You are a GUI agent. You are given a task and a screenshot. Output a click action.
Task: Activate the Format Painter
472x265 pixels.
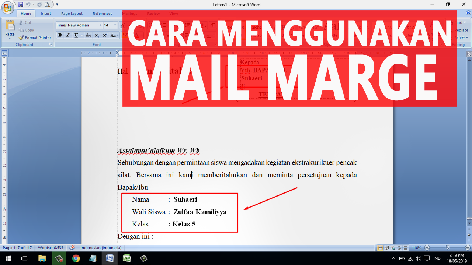click(x=35, y=38)
